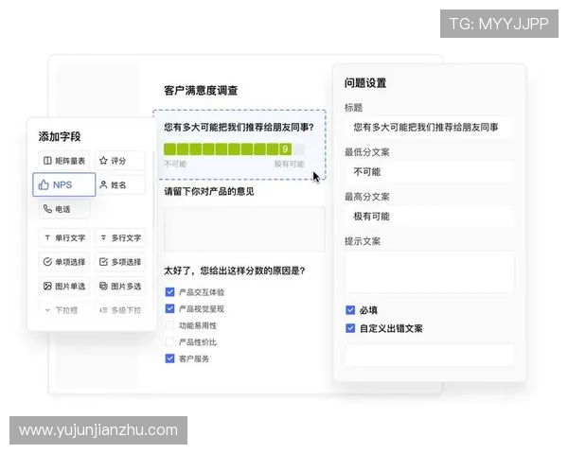Click the gallery icon beside 图片多选

click(x=103, y=286)
